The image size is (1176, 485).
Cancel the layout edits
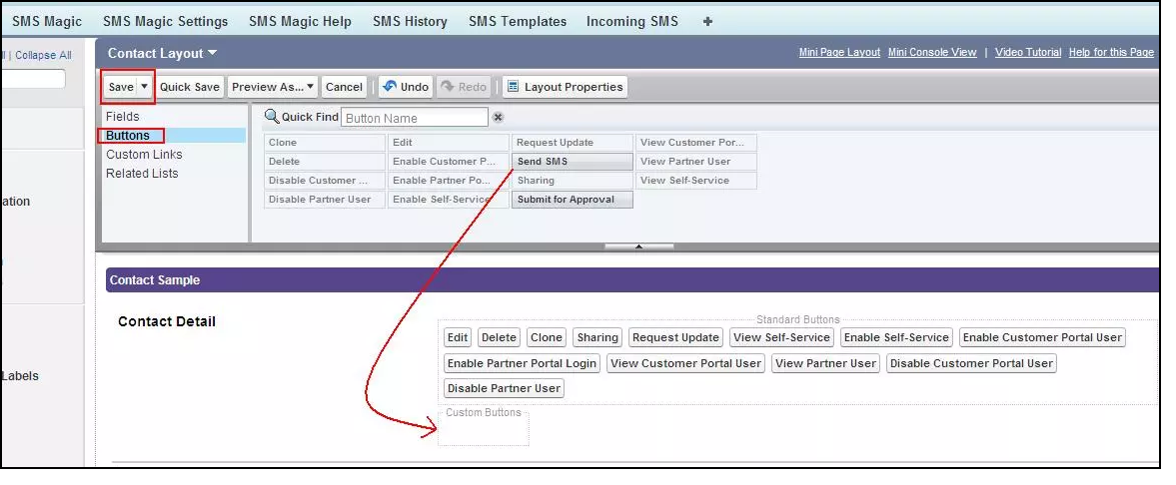point(345,87)
